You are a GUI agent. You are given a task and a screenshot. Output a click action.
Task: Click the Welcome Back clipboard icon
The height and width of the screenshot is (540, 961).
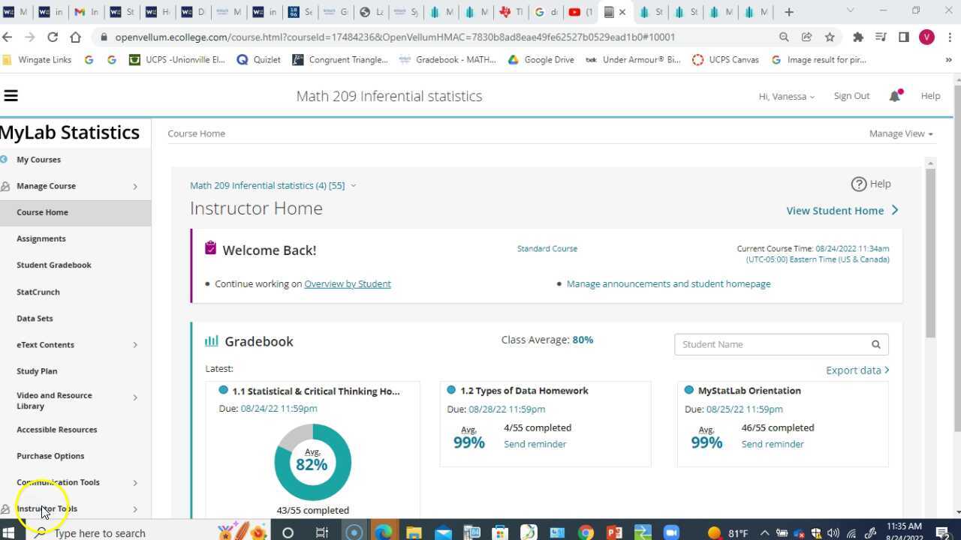210,247
